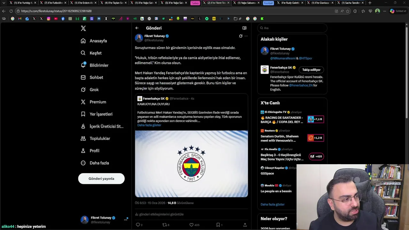The height and width of the screenshot is (230, 409).
Task: View gönderi etkileşimlerini görüntüle analytics
Action: point(159,214)
